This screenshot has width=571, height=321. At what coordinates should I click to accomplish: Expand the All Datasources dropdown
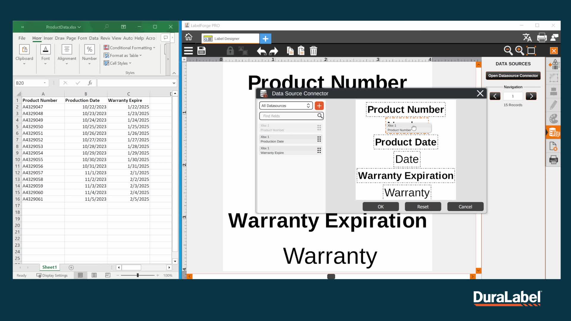pyautogui.click(x=286, y=106)
